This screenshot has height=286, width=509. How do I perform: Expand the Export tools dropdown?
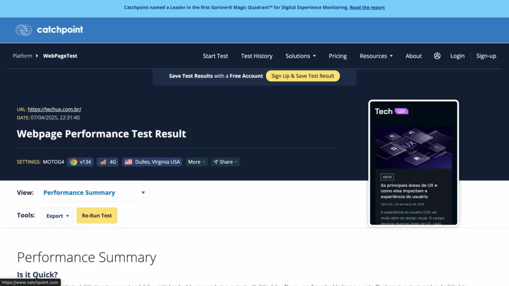[58, 216]
